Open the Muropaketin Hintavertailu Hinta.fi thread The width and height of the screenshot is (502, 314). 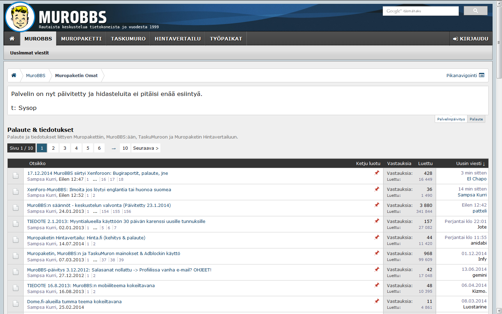pos(86,238)
